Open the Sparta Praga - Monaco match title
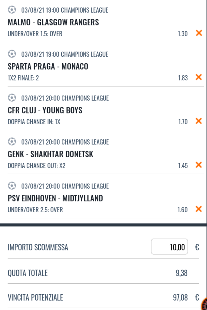 click(x=48, y=66)
